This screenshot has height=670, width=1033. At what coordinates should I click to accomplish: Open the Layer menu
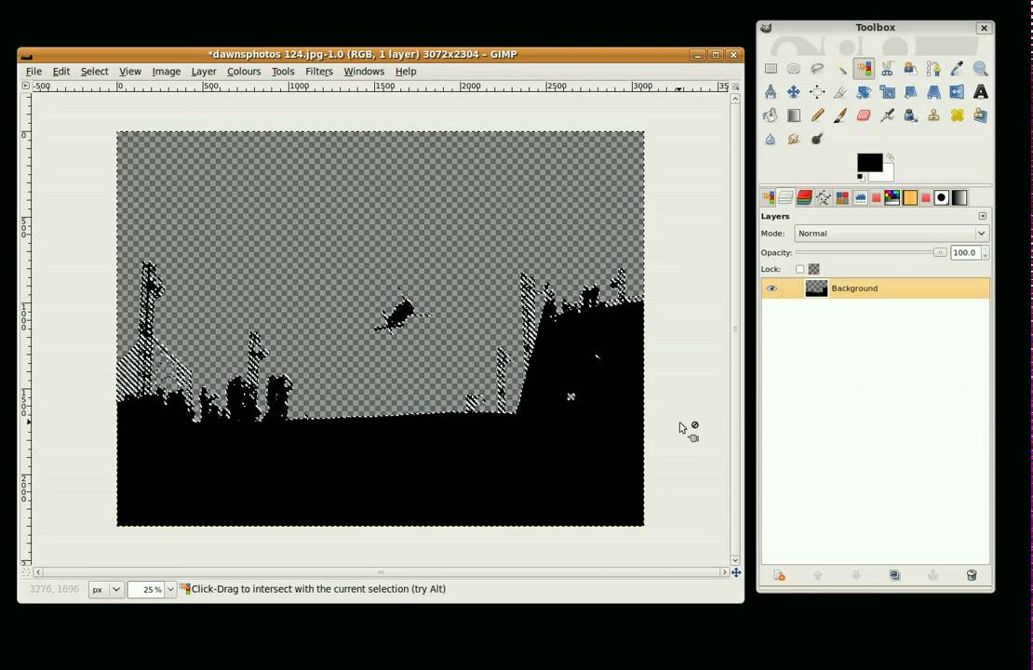point(204,71)
